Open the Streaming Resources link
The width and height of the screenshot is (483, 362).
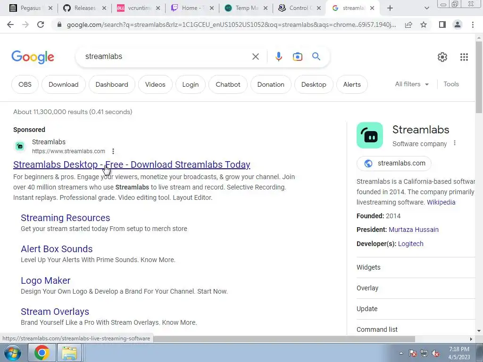point(65,218)
